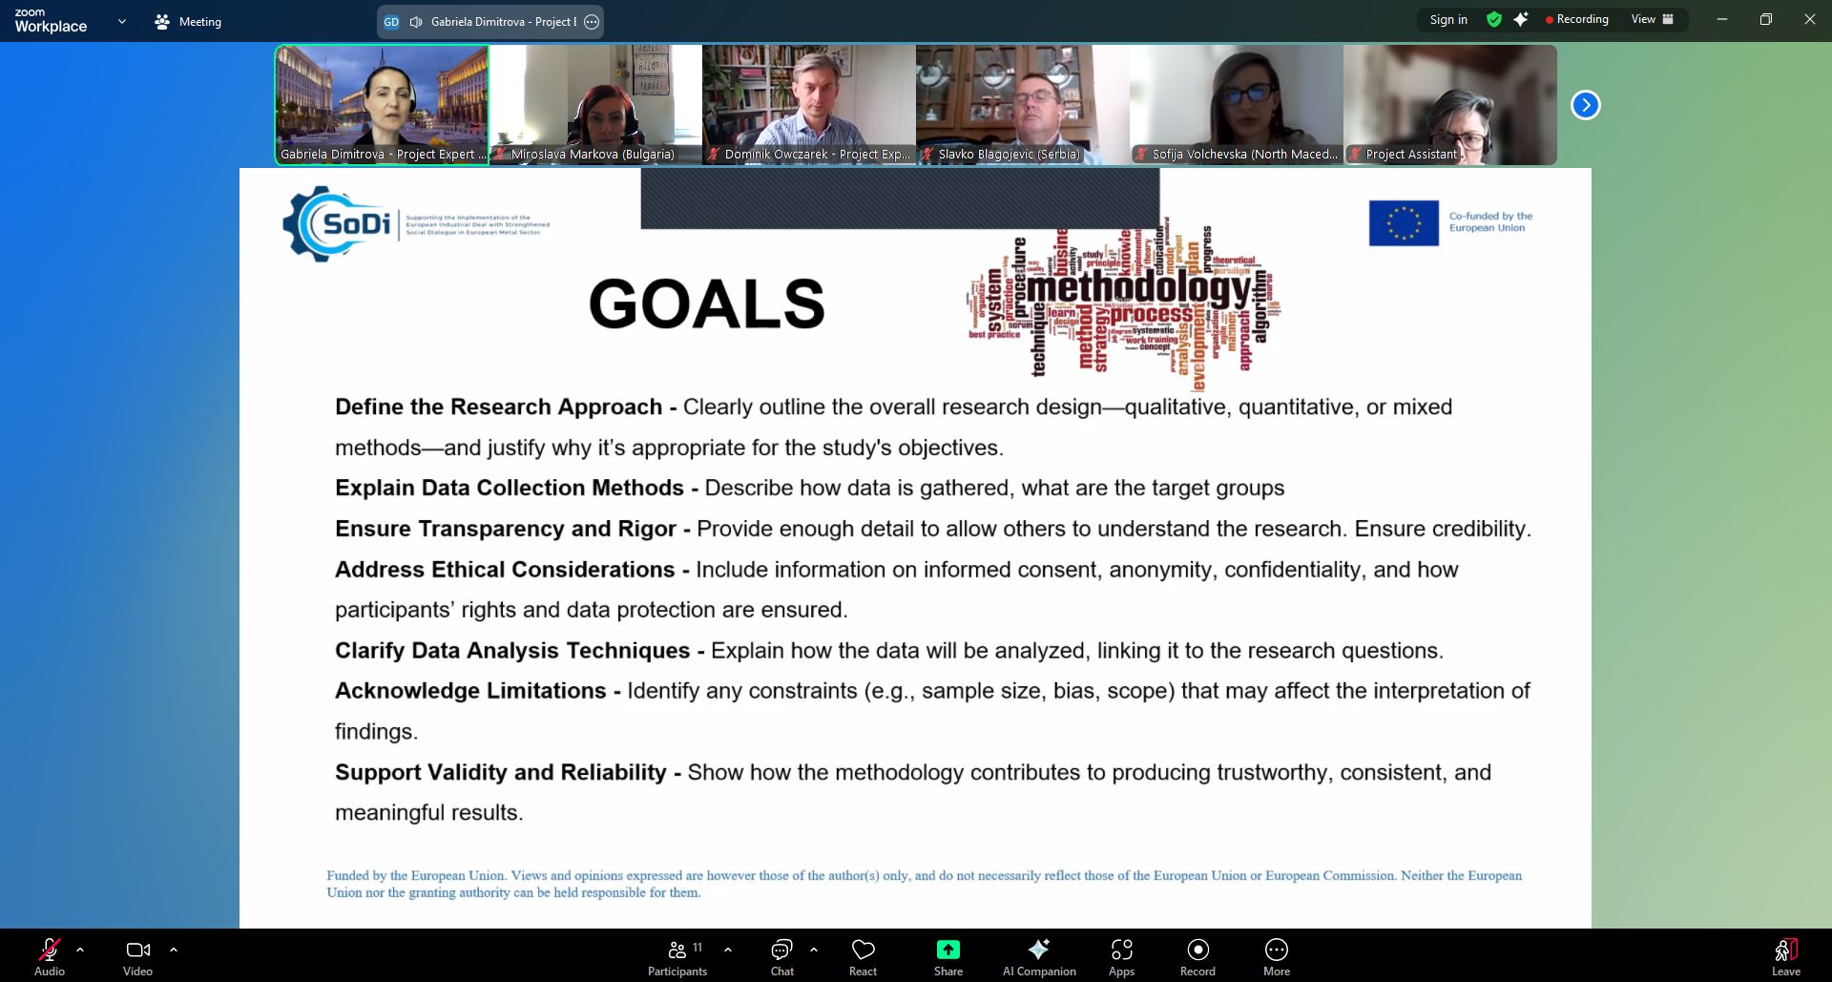Viewport: 1832px width, 982px height.
Task: Click the GOALS heading on slide
Action: pos(707,304)
